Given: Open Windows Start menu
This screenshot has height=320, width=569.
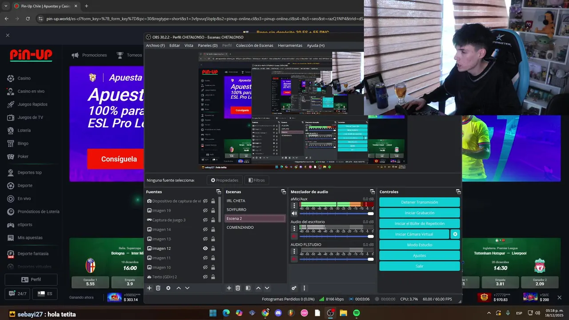Looking at the screenshot, I should (213, 313).
